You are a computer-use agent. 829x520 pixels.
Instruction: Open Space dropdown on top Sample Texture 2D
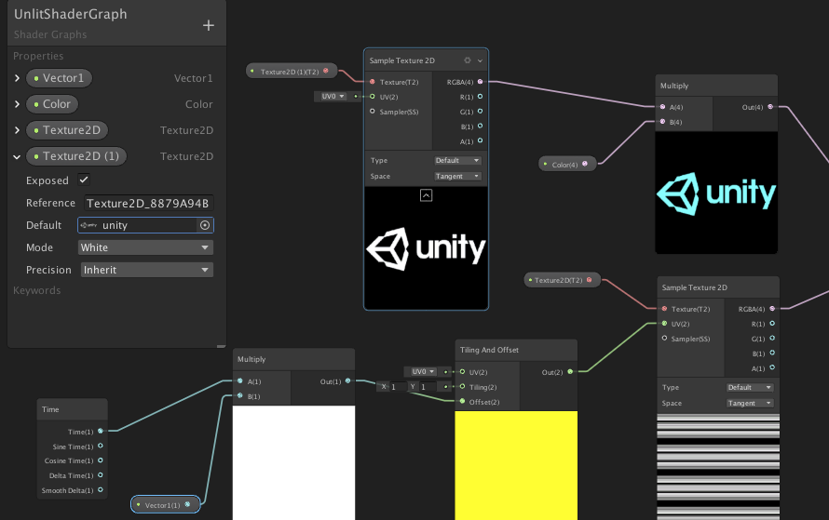coord(458,177)
